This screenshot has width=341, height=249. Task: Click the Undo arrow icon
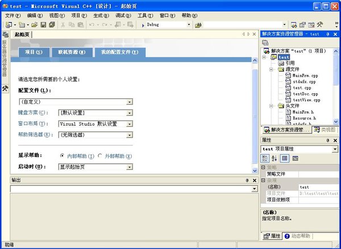point(92,25)
